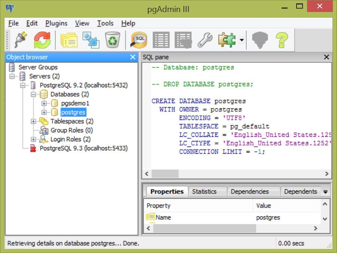Select PostgreSQL 9.3 (localhost:5433) server

coord(84,148)
